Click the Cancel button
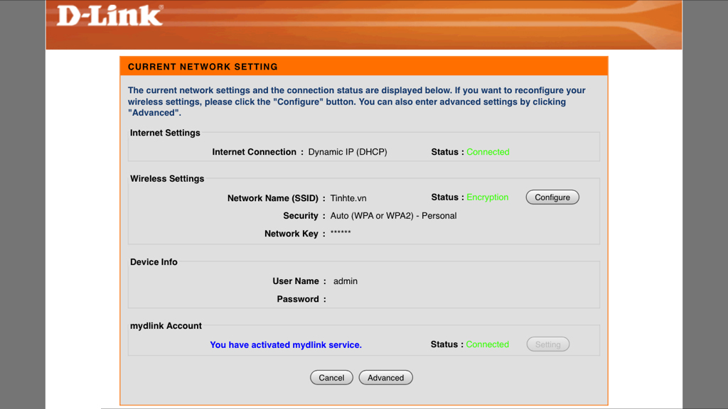 tap(331, 378)
